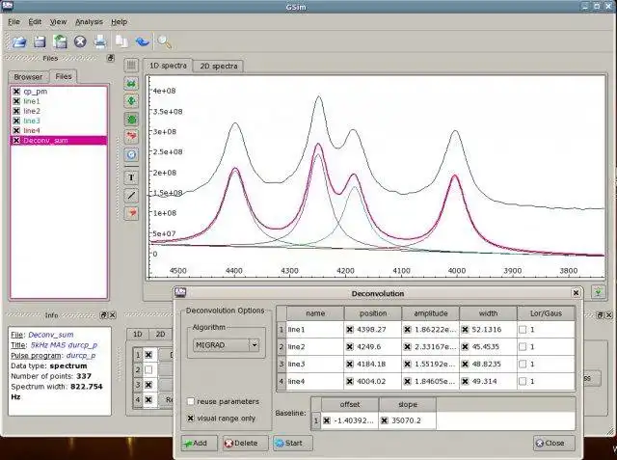This screenshot has height=460, width=617.
Task: Select the line drawing tool
Action: click(132, 195)
